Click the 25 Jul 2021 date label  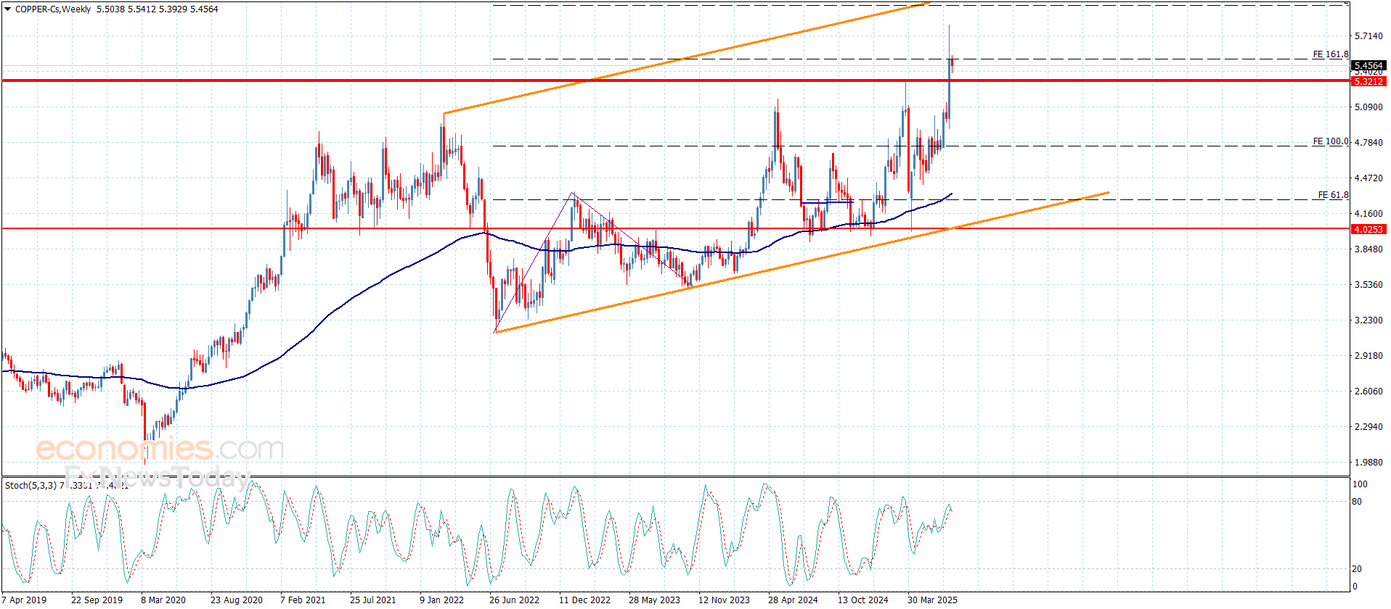tap(372, 600)
